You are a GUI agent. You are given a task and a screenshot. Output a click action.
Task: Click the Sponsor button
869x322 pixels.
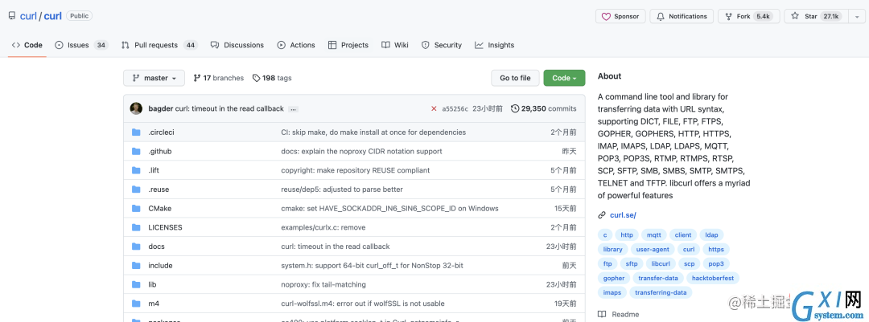click(x=620, y=17)
